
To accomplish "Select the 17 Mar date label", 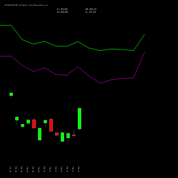I will click(73, 169).
